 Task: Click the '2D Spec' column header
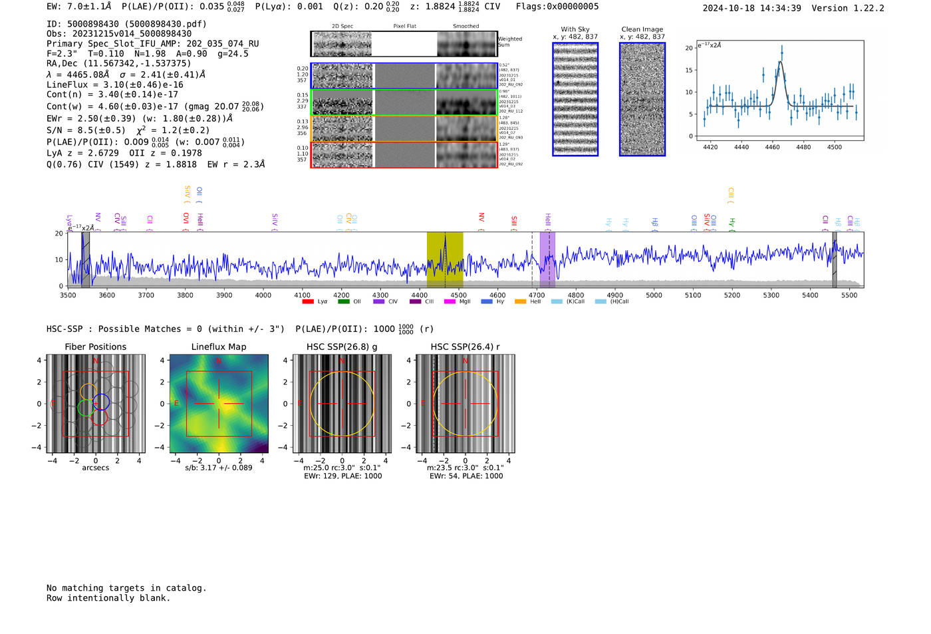(342, 26)
